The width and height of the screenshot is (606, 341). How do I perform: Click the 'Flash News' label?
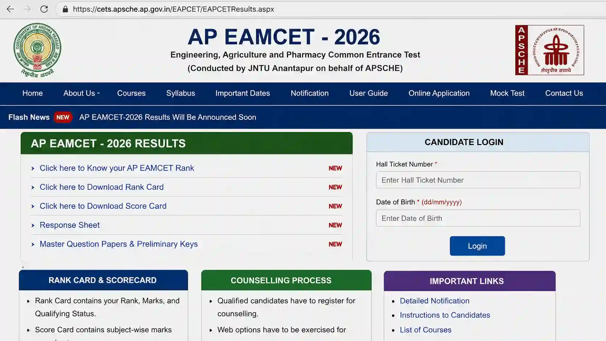point(29,117)
